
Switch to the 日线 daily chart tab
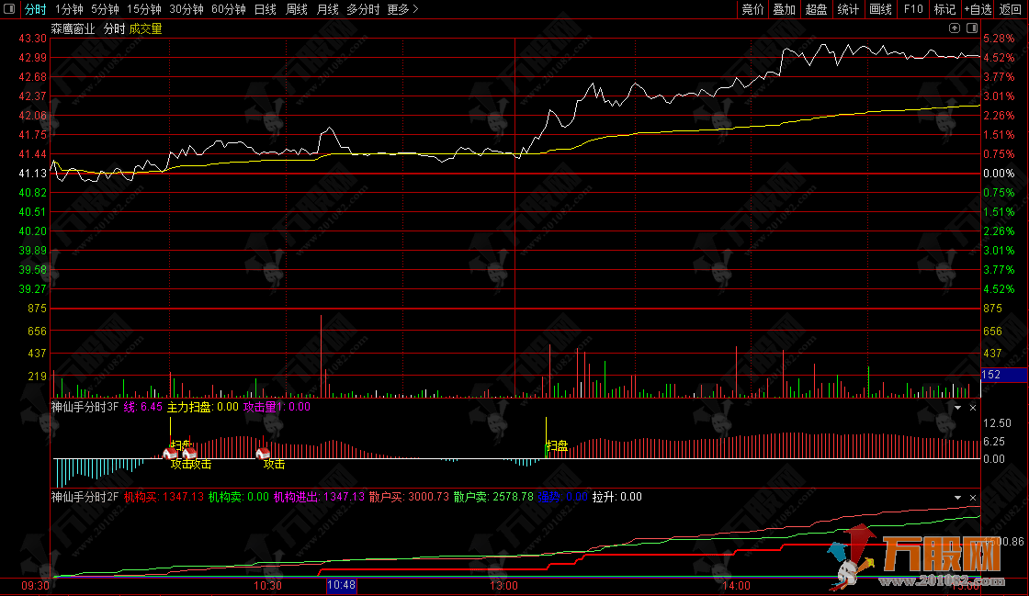pyautogui.click(x=265, y=9)
